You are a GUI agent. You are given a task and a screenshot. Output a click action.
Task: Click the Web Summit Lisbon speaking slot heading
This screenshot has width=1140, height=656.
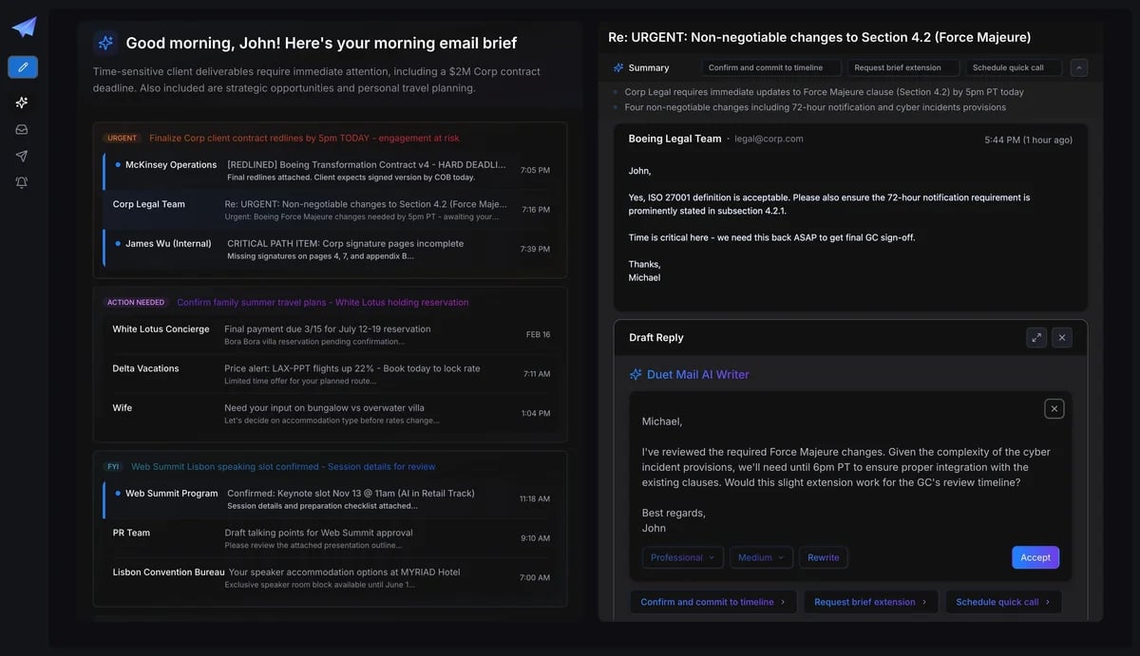283,467
